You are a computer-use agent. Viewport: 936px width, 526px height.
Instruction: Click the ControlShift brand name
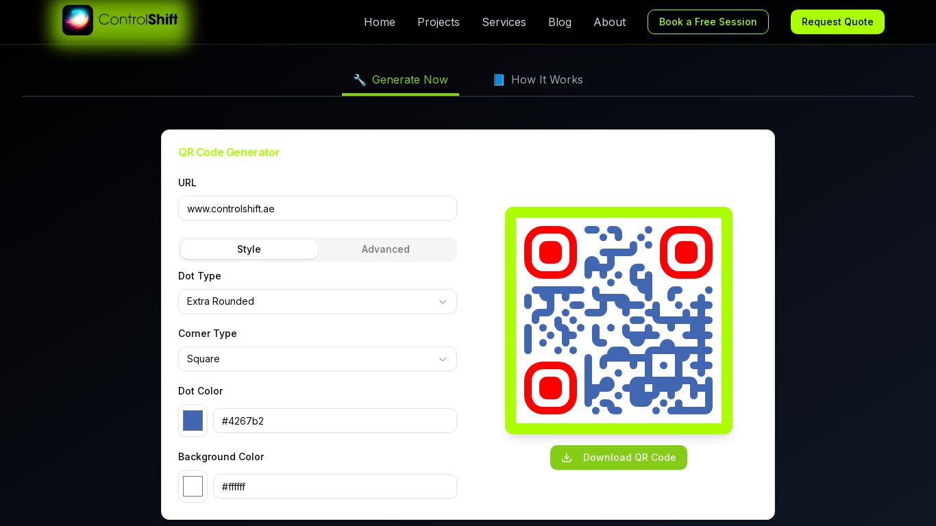click(138, 20)
